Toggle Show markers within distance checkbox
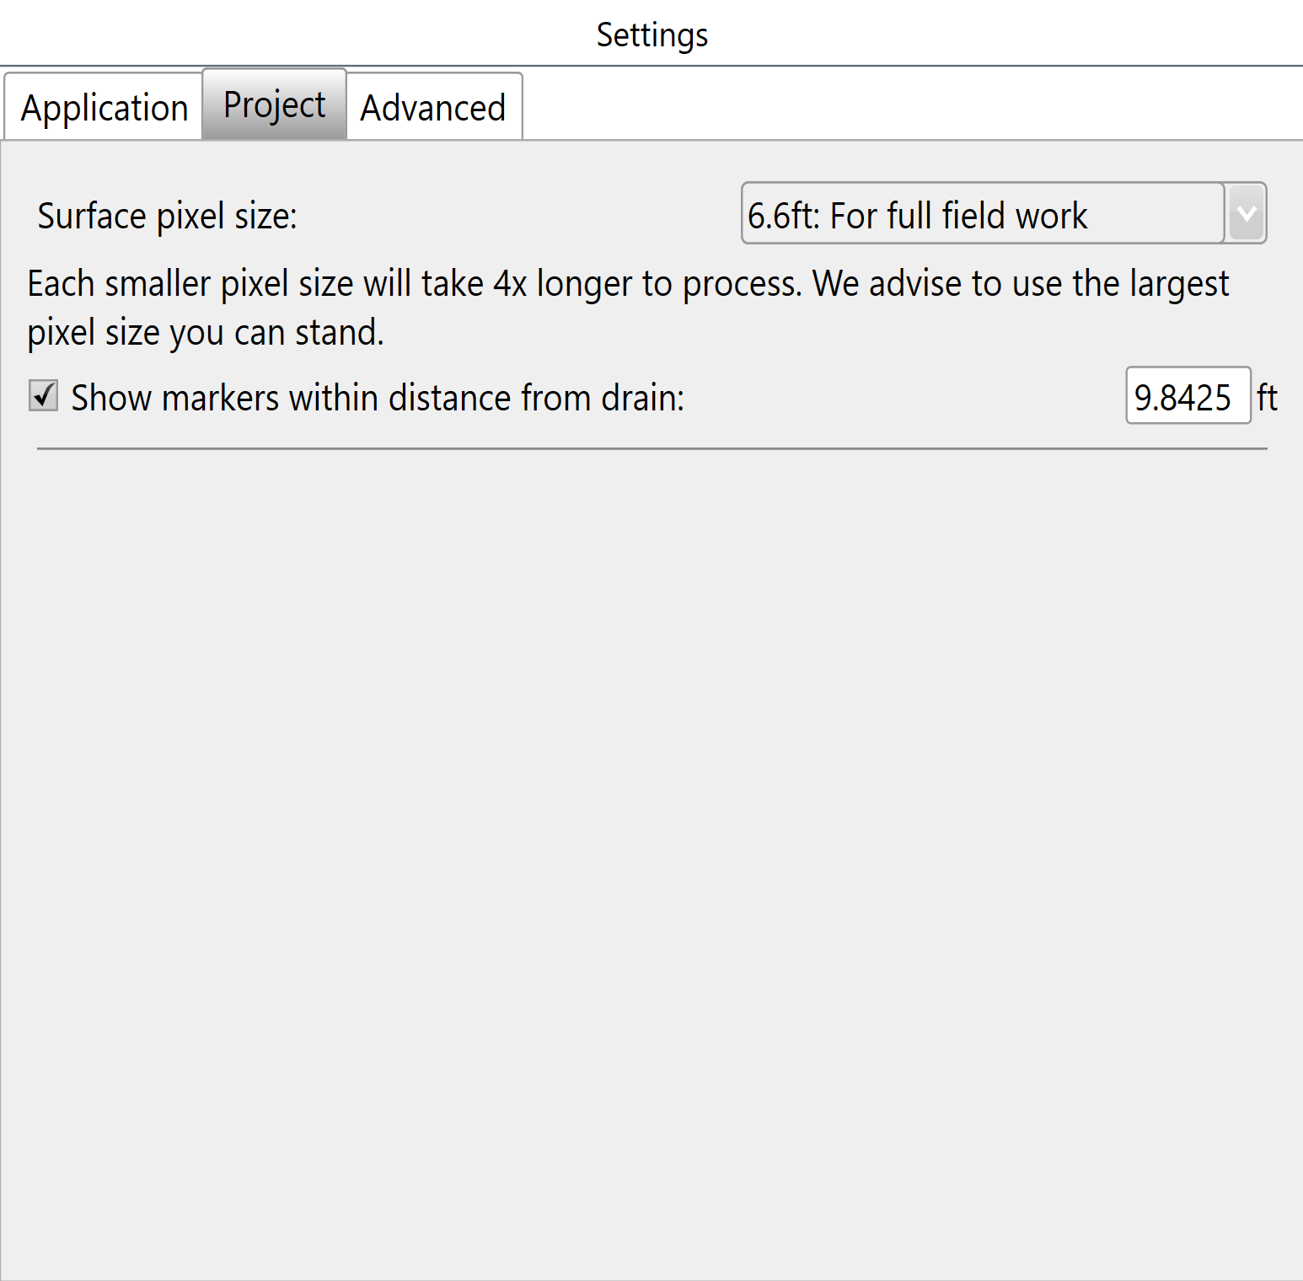Image resolution: width=1303 pixels, height=1281 pixels. coord(43,395)
